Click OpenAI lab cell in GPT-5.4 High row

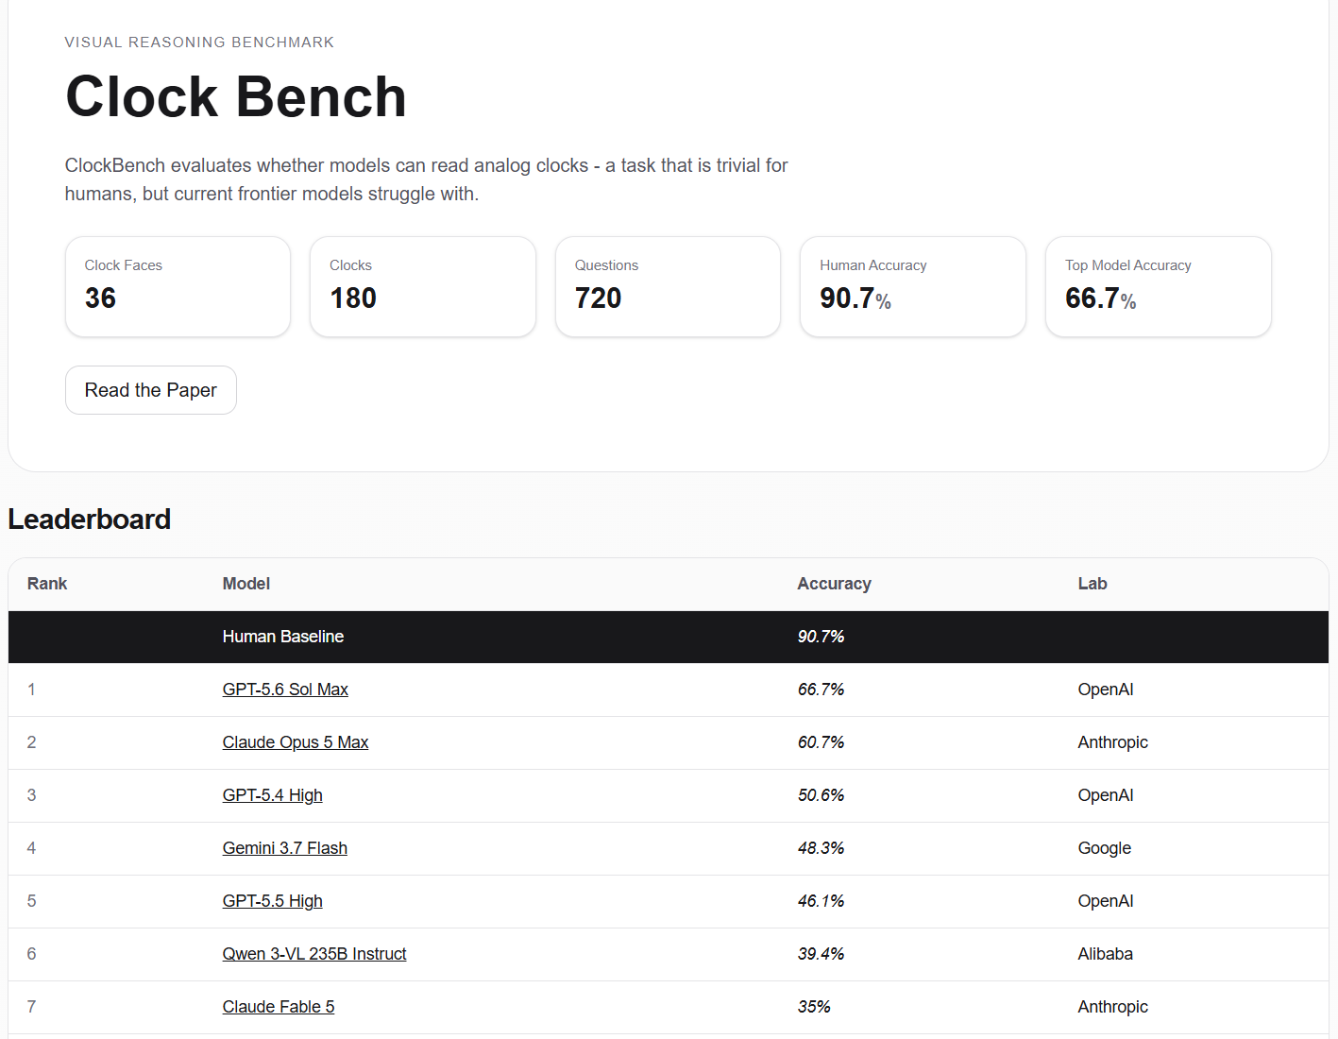1106,795
